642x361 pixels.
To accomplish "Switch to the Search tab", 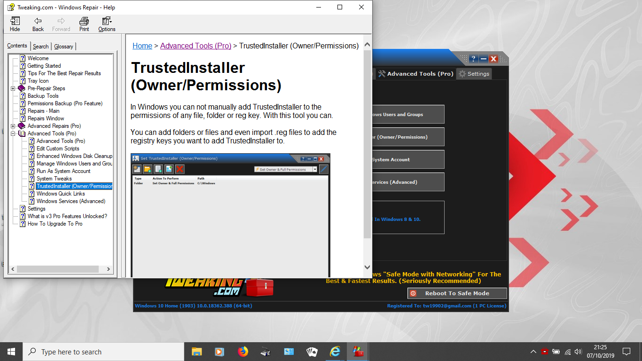I will point(40,46).
